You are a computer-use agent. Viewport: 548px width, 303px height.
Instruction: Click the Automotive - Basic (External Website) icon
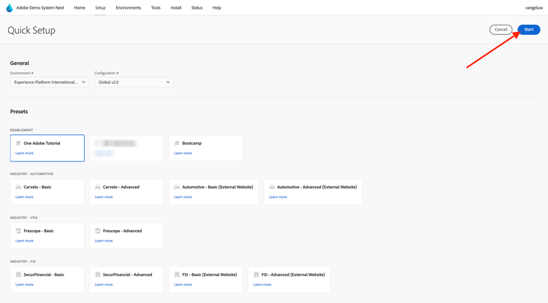177,187
